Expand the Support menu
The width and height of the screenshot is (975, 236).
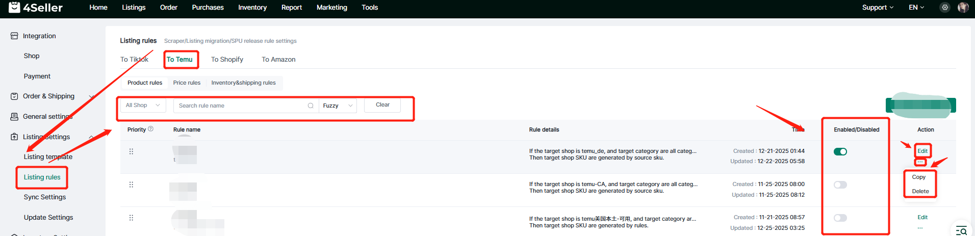click(878, 8)
